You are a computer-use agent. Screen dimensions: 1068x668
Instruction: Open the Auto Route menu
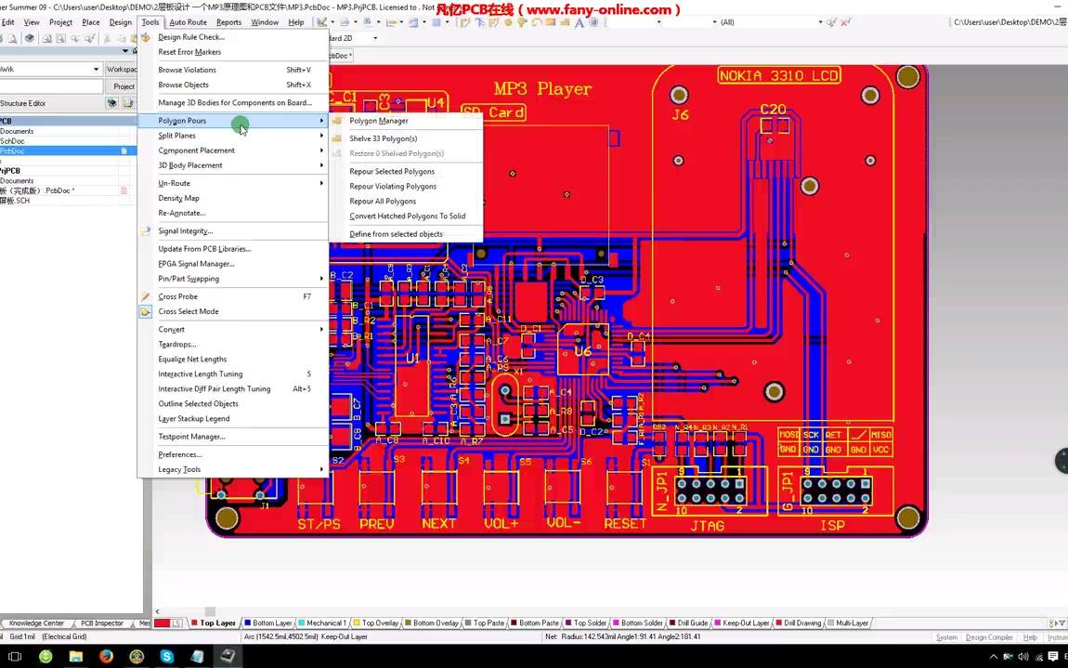tap(187, 21)
